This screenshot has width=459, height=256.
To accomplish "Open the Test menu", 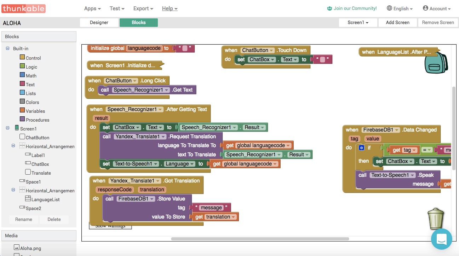I will coord(117,8).
